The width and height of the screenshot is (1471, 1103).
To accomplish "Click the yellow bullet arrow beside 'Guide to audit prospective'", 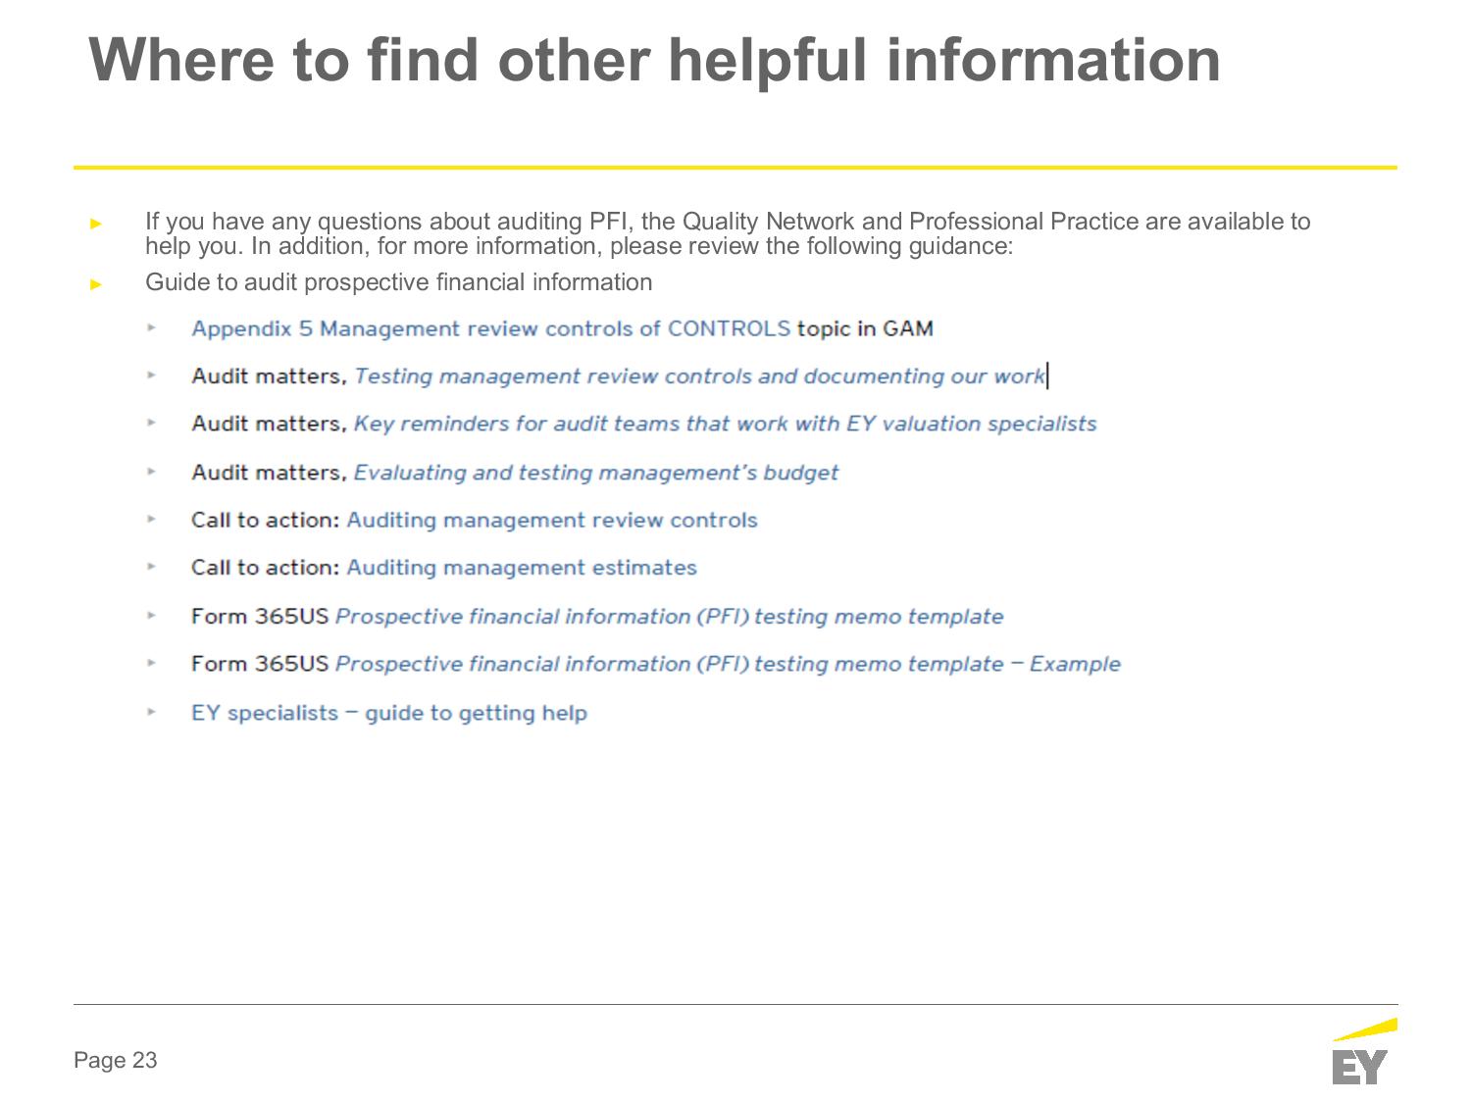I will [x=96, y=284].
